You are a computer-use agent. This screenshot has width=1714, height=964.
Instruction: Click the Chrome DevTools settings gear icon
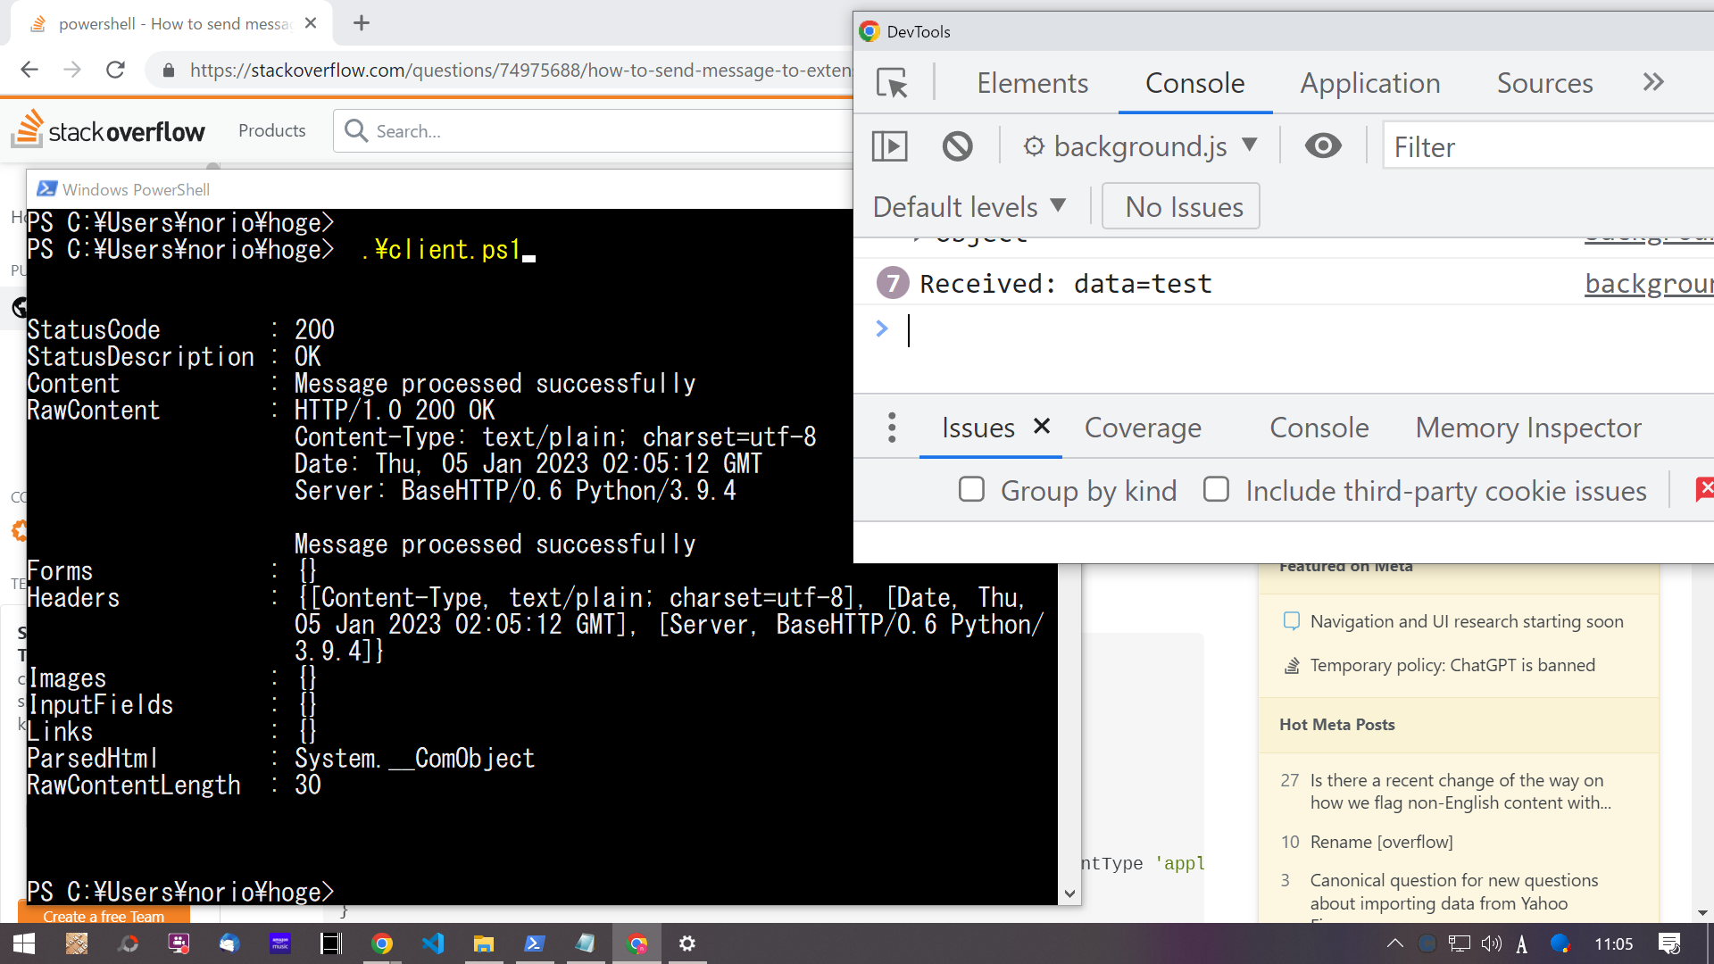1034,146
